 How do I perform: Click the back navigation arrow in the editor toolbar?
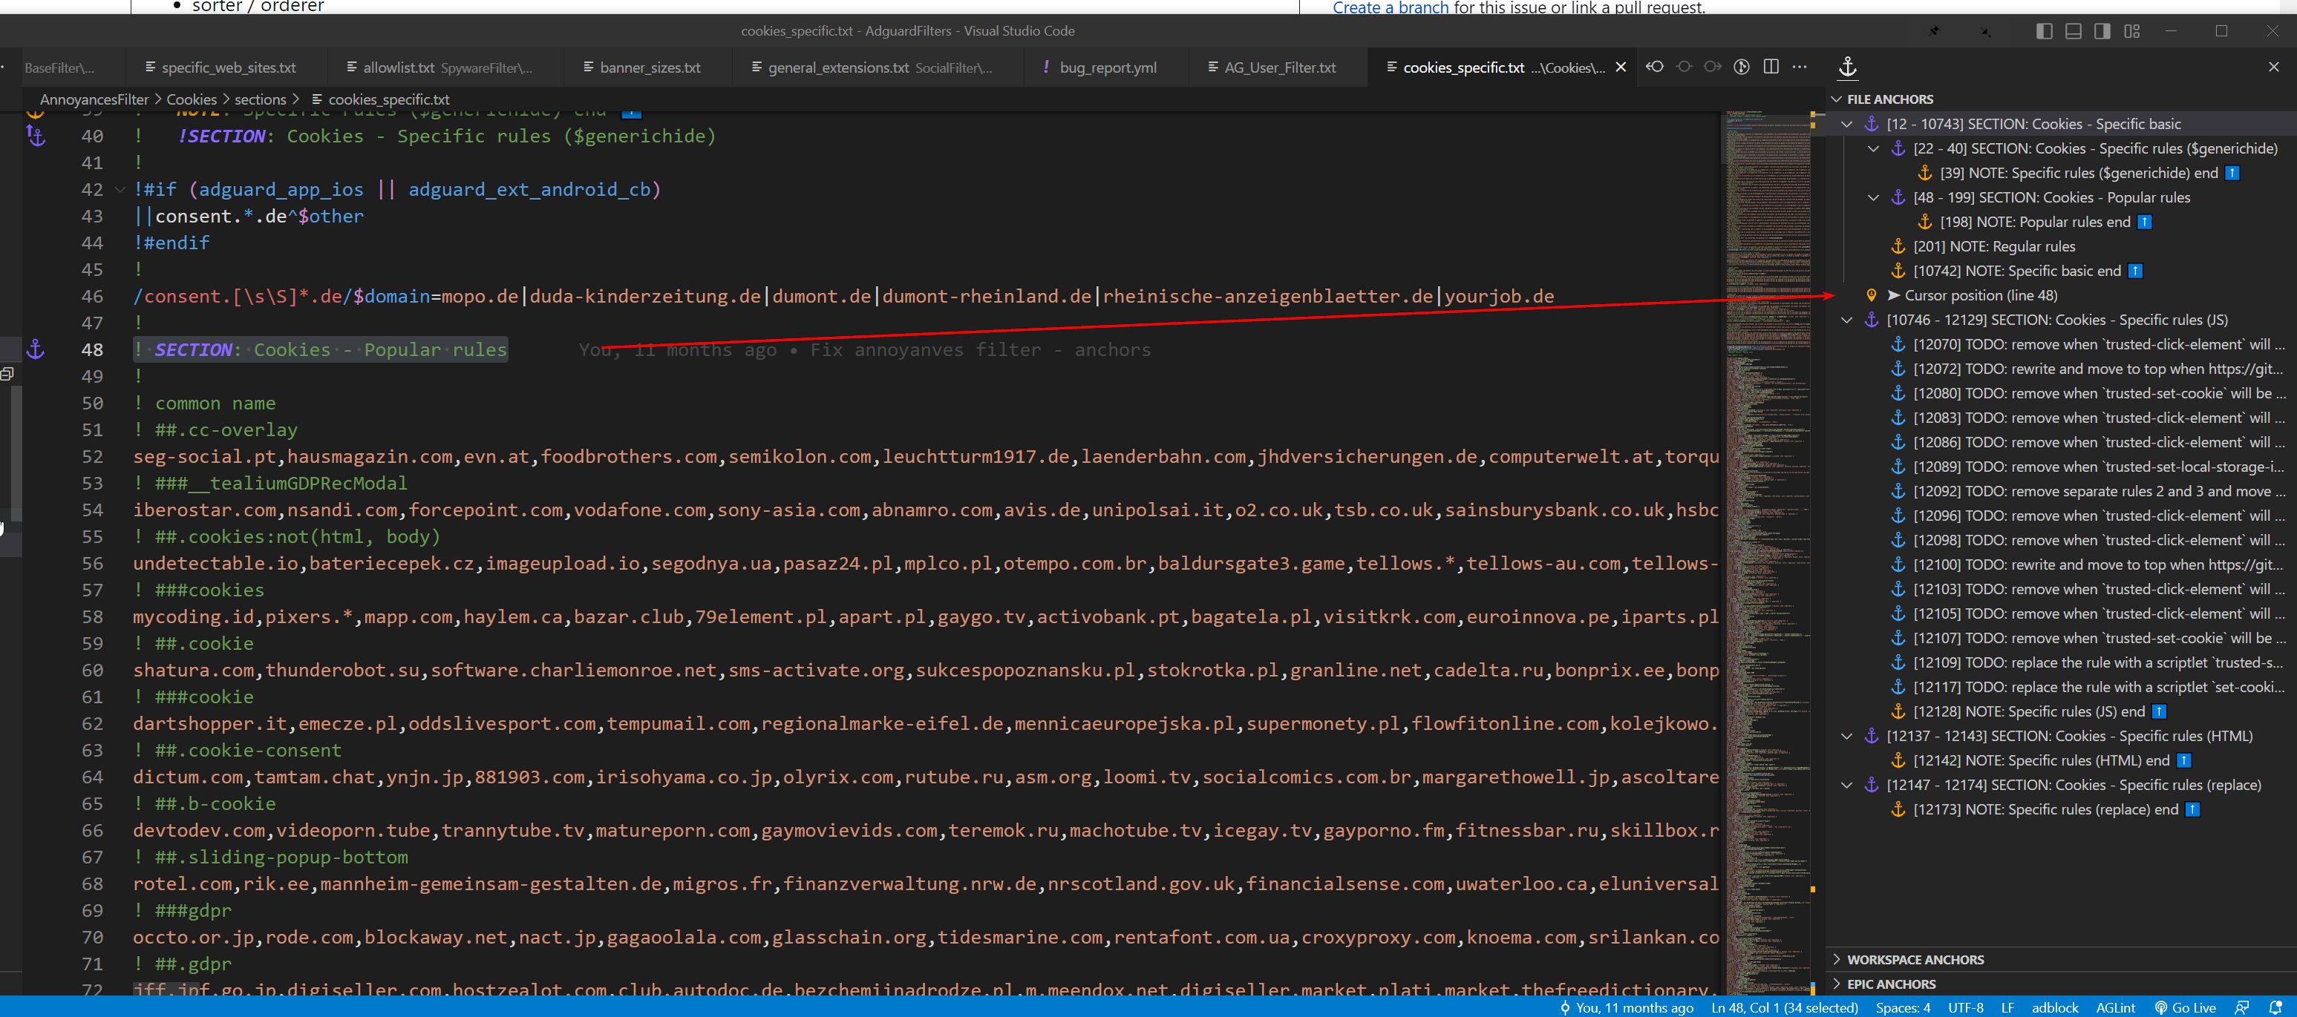click(1656, 67)
